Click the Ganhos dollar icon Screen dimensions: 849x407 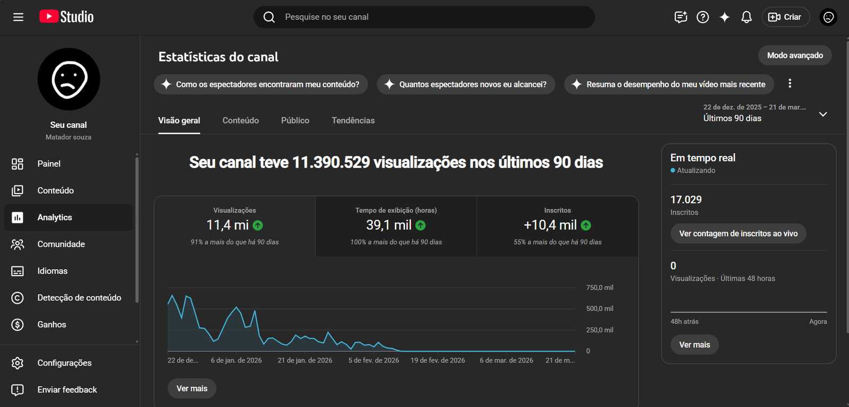(18, 324)
